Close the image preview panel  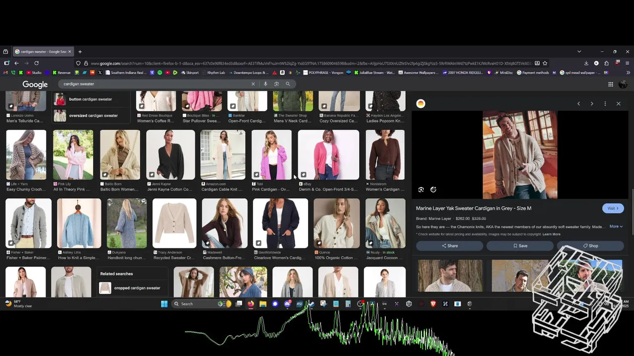point(618,104)
